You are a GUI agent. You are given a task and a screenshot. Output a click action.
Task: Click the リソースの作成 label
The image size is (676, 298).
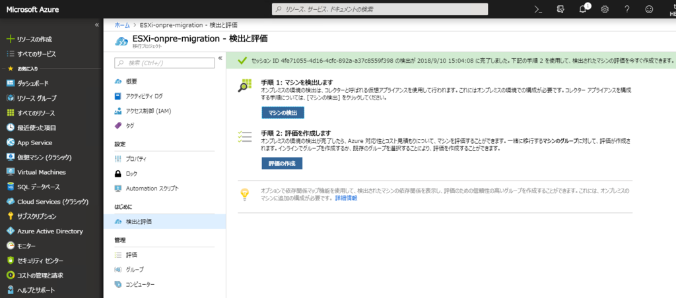pos(34,39)
